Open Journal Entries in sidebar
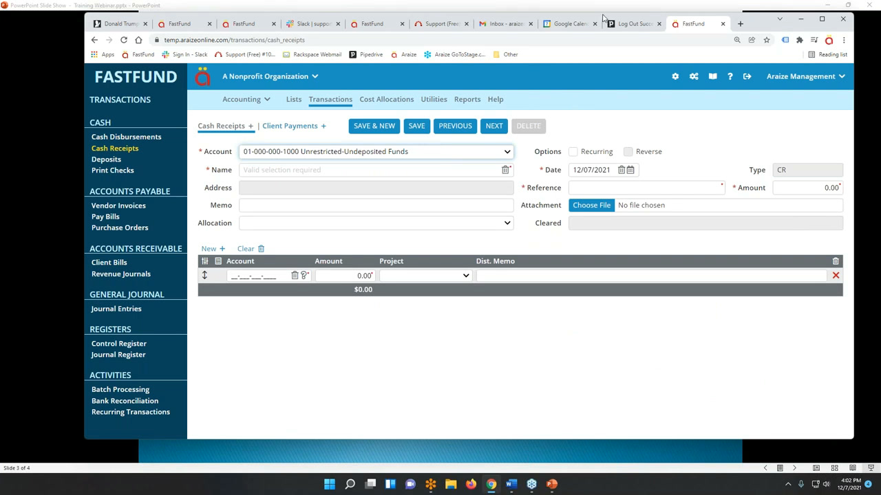 click(x=116, y=309)
